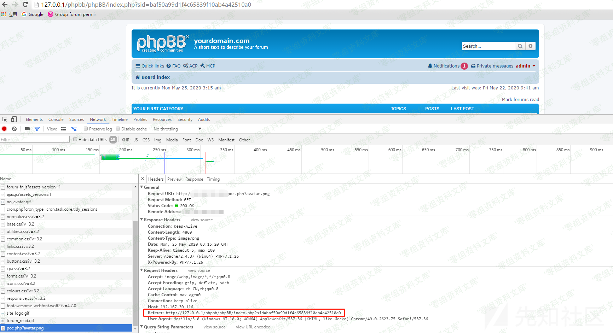Viewport: 613px width, 333px height.
Task: Reload the page with the browser refresh icon
Action: (25, 5)
